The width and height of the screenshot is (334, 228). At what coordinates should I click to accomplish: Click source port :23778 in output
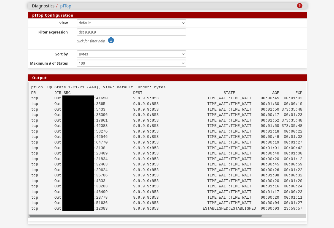coord(101,197)
